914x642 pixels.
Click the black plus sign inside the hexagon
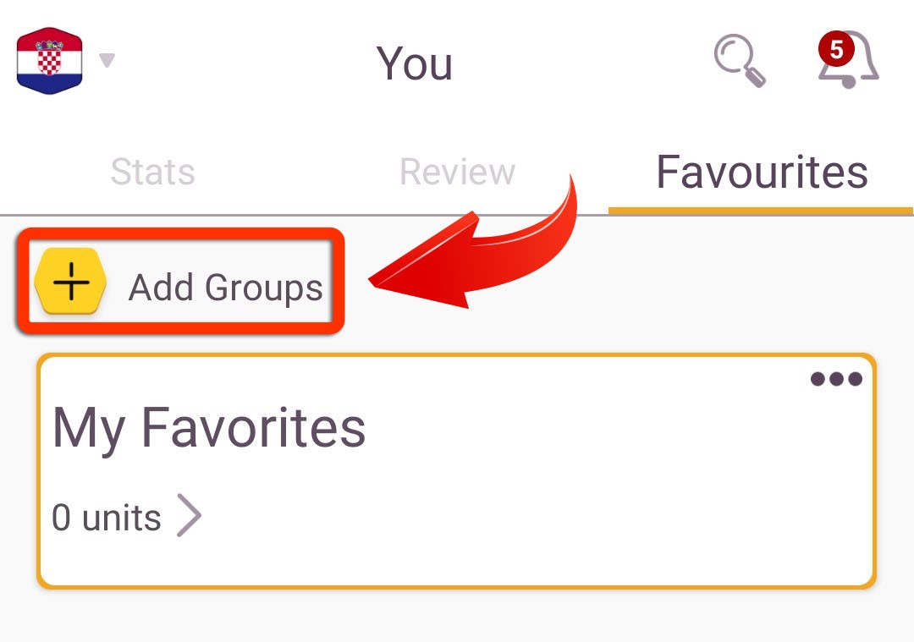coord(71,282)
